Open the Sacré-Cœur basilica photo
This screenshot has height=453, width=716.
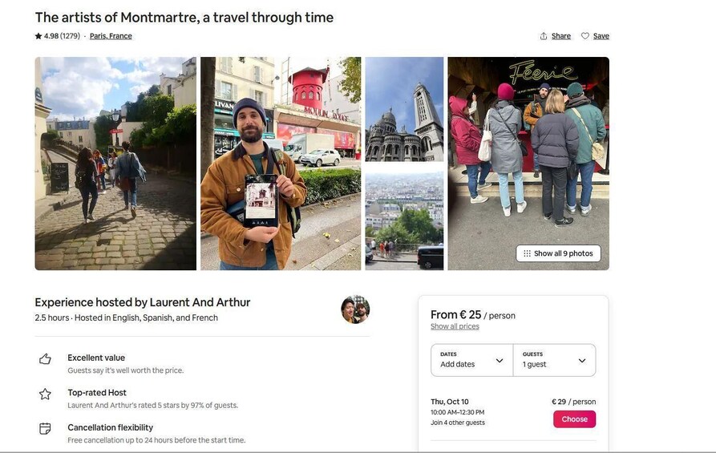[x=404, y=109]
